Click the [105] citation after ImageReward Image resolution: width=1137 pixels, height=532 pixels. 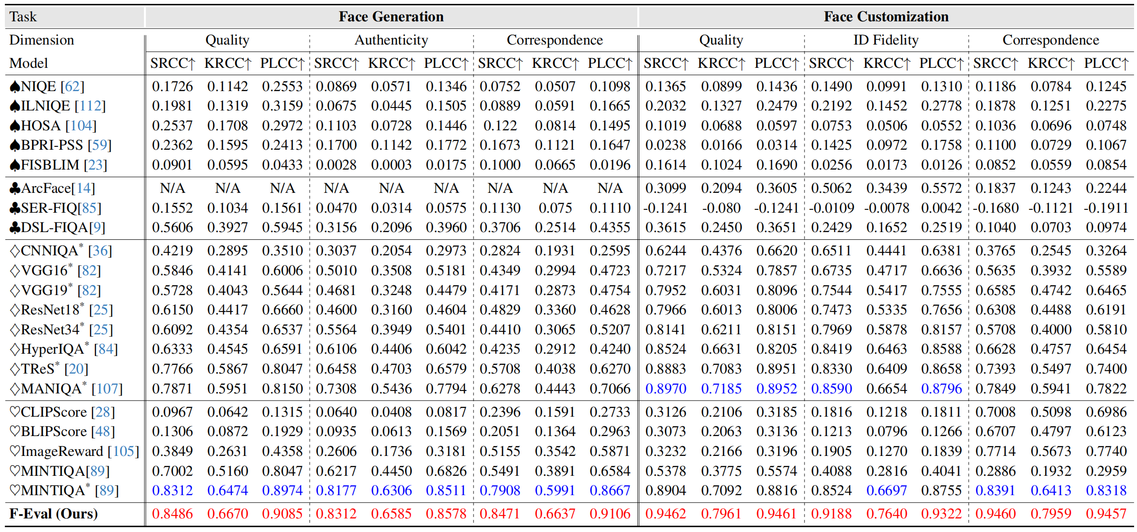[123, 452]
